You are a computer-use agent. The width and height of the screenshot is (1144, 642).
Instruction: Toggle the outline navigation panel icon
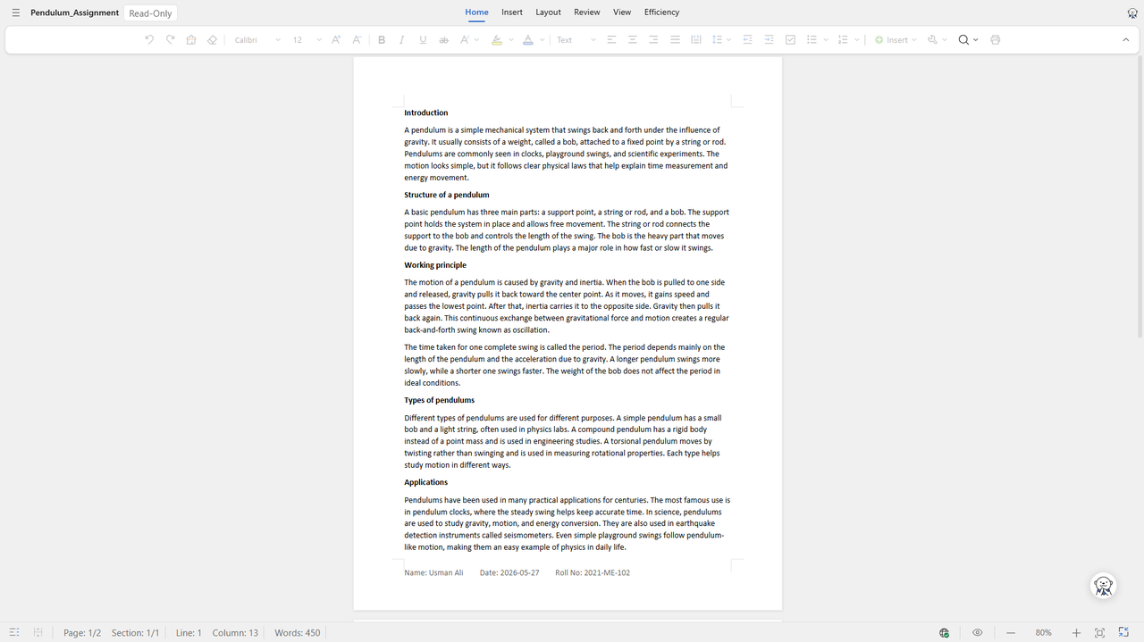[14, 633]
